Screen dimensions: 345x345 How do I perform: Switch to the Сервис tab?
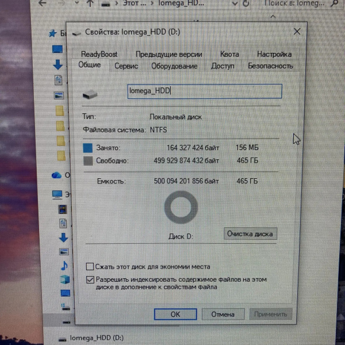126,66
